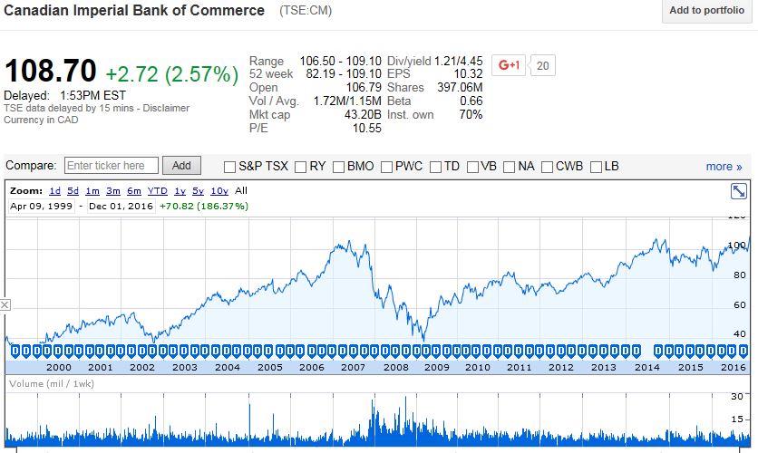Switch chart zoom to 5y
Image resolution: width=758 pixels, height=453 pixels.
click(x=198, y=191)
